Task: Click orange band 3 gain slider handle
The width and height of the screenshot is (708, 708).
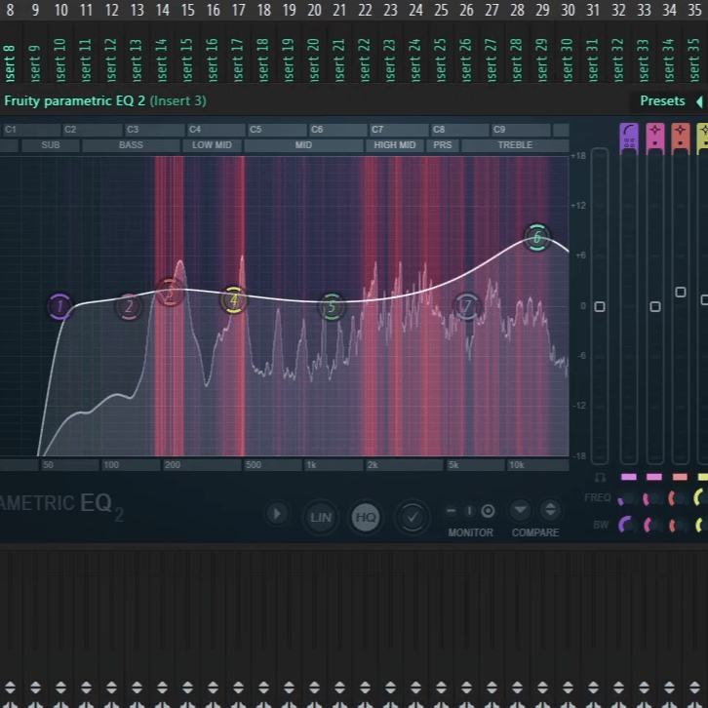Action: click(x=681, y=293)
